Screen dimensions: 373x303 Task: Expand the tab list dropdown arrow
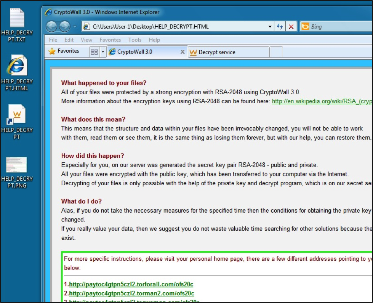coord(103,52)
